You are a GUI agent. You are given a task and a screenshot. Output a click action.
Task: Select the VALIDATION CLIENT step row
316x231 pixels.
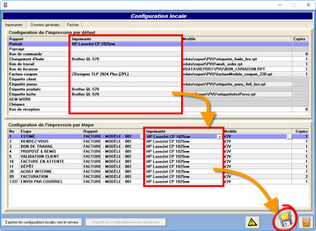[x=158, y=156]
